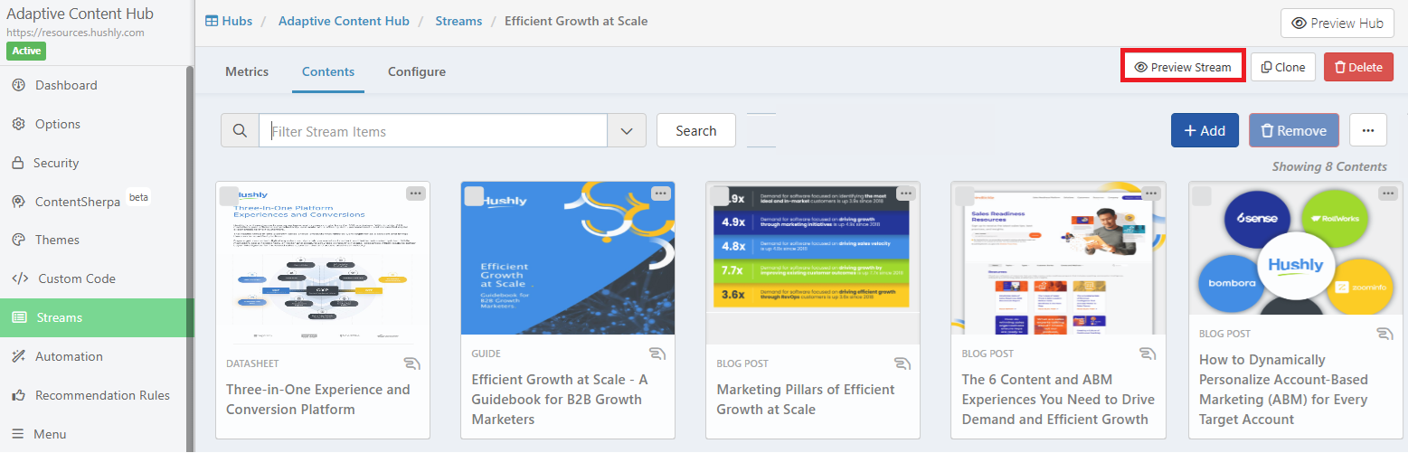The height and width of the screenshot is (453, 1408).
Task: Click the Dashboard icon in sidebar
Action: point(18,85)
